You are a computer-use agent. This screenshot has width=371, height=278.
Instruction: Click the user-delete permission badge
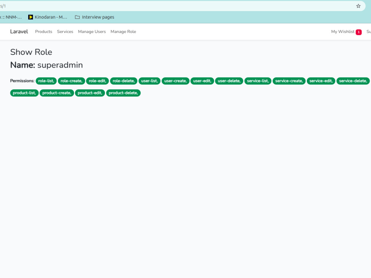click(x=229, y=81)
